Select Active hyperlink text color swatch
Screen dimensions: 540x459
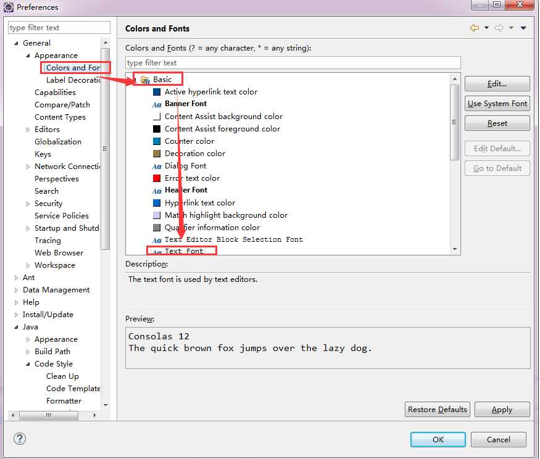[x=157, y=92]
